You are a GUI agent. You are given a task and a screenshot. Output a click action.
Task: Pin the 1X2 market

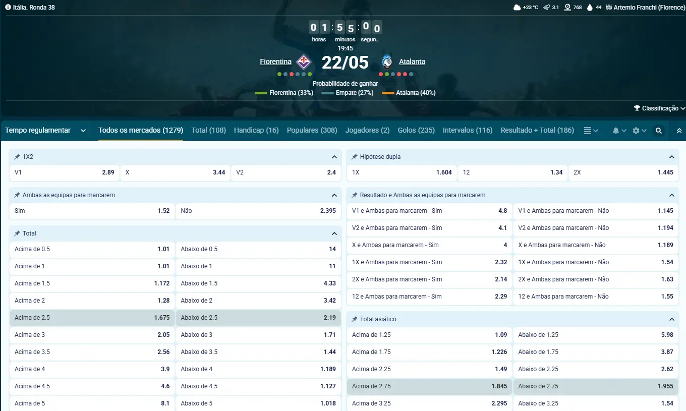tap(17, 157)
